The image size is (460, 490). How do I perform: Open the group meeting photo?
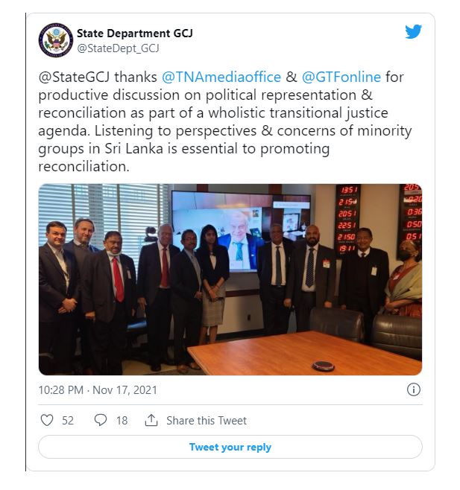(x=230, y=279)
